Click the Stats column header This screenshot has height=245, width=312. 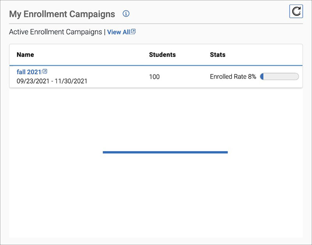pos(217,55)
